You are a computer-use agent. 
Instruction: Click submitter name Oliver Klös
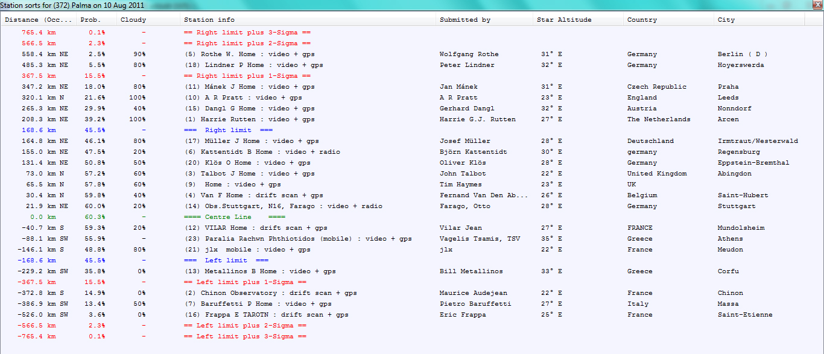pos(463,163)
